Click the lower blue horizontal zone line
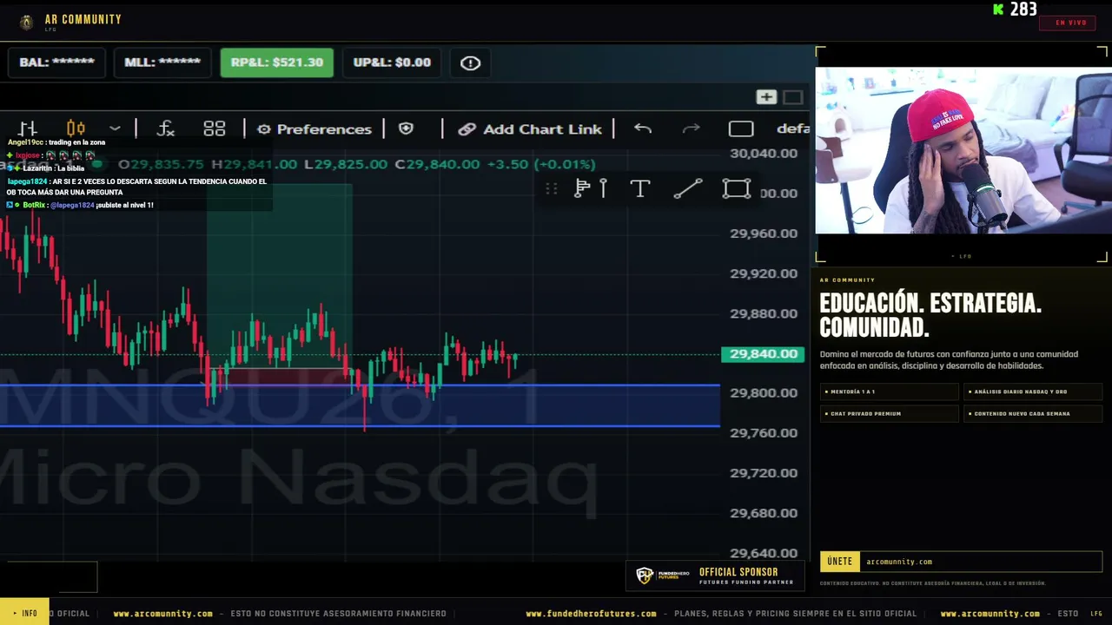This screenshot has width=1112, height=625. 360,425
